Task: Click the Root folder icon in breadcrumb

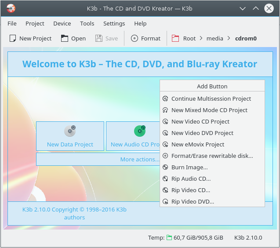Action: pos(176,39)
